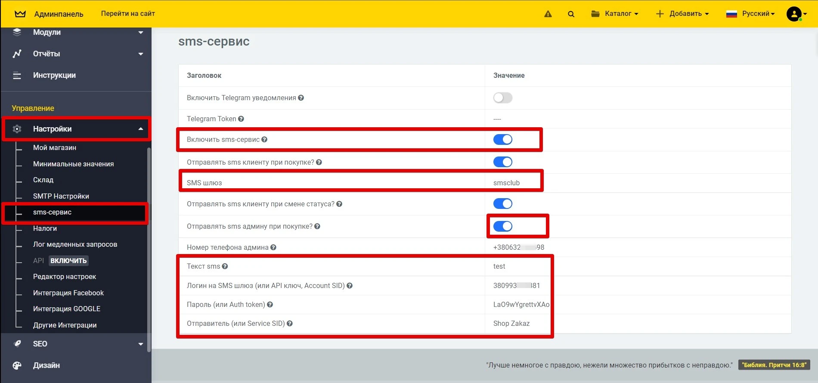Click the sidebar vertical scrollbar
This screenshot has height=383, width=818.
click(x=149, y=249)
